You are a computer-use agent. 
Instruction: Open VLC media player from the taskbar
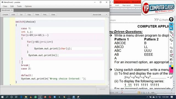(x=31, y=97)
